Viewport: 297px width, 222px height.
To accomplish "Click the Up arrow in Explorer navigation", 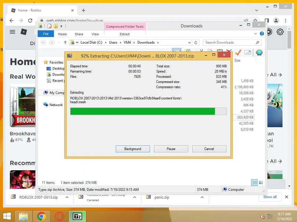I will click(x=65, y=42).
